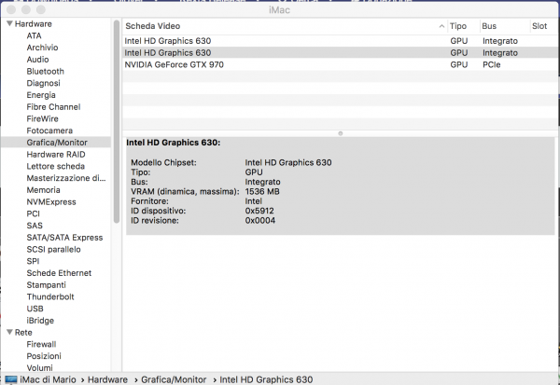Viewport: 560px width, 385px height.
Task: Click iMac di Mario in path bar
Action: pos(48,379)
